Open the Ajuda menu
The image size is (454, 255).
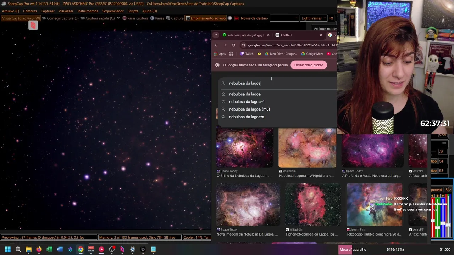click(149, 11)
